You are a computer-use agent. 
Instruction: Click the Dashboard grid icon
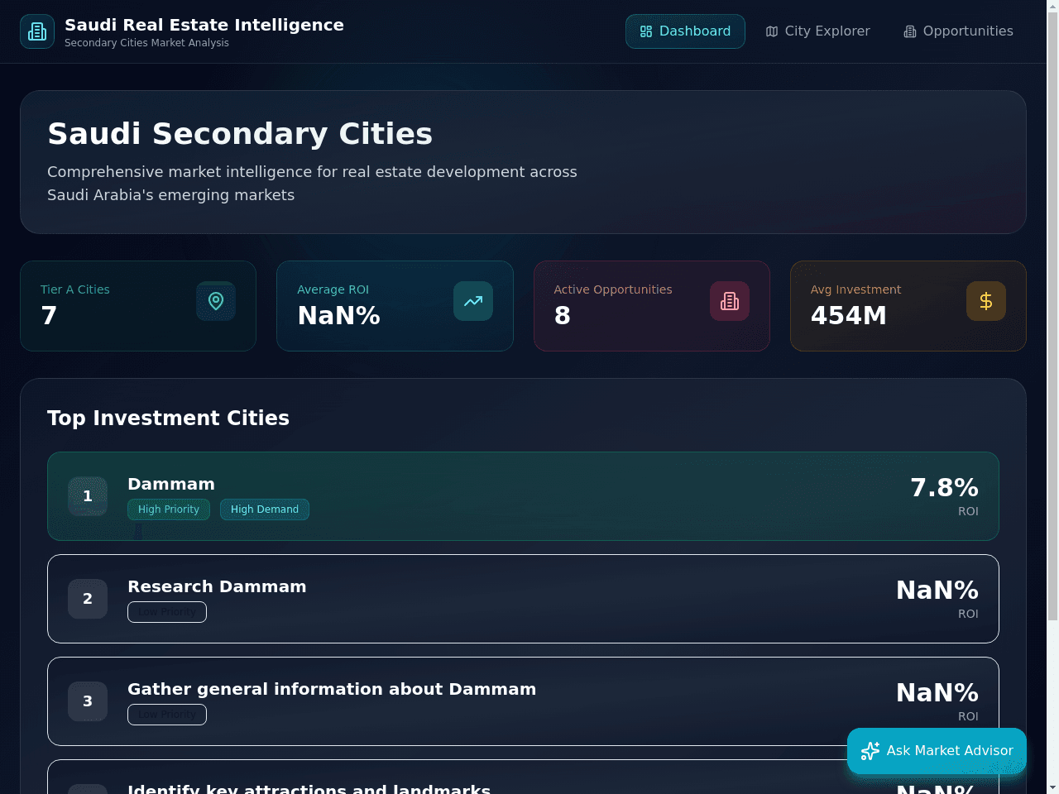[x=646, y=31]
